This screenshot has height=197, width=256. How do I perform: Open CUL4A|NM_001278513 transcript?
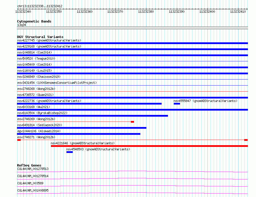[x=33, y=169]
